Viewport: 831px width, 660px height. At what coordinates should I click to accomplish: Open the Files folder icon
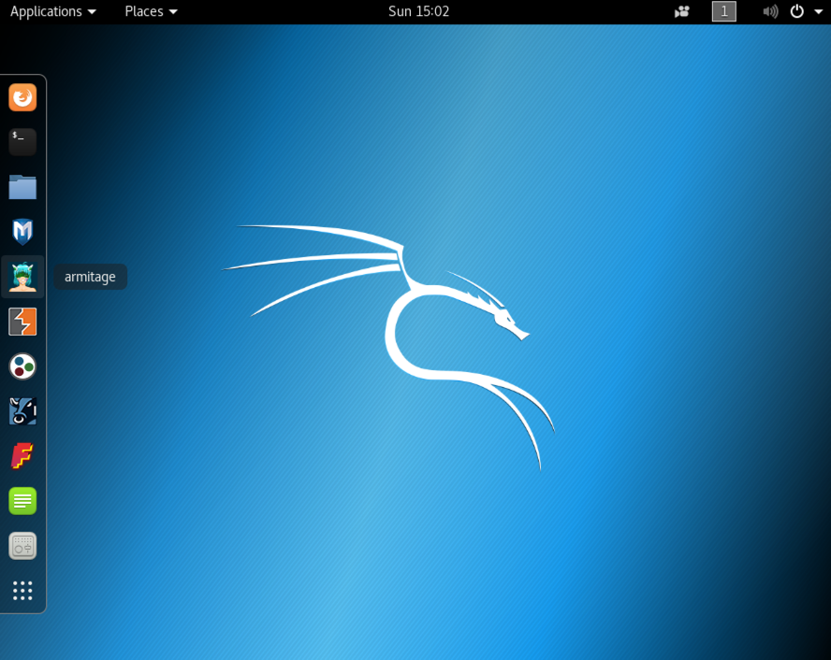[x=22, y=187]
